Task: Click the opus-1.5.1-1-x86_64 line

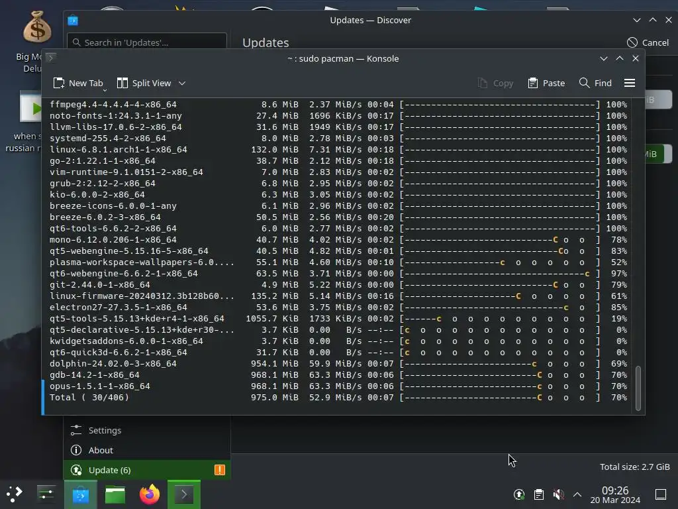Action: (338, 386)
